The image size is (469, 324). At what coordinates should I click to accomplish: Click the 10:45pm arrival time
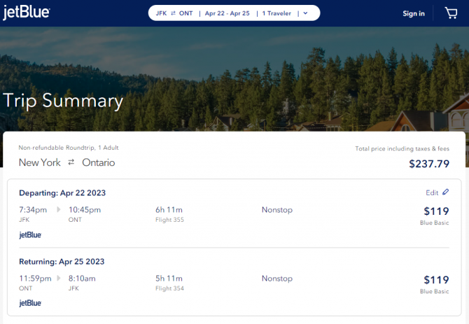[x=85, y=210]
